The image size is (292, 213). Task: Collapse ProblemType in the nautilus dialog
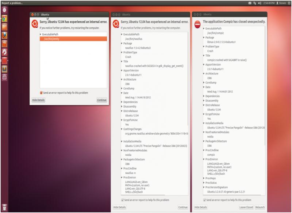[122, 53]
